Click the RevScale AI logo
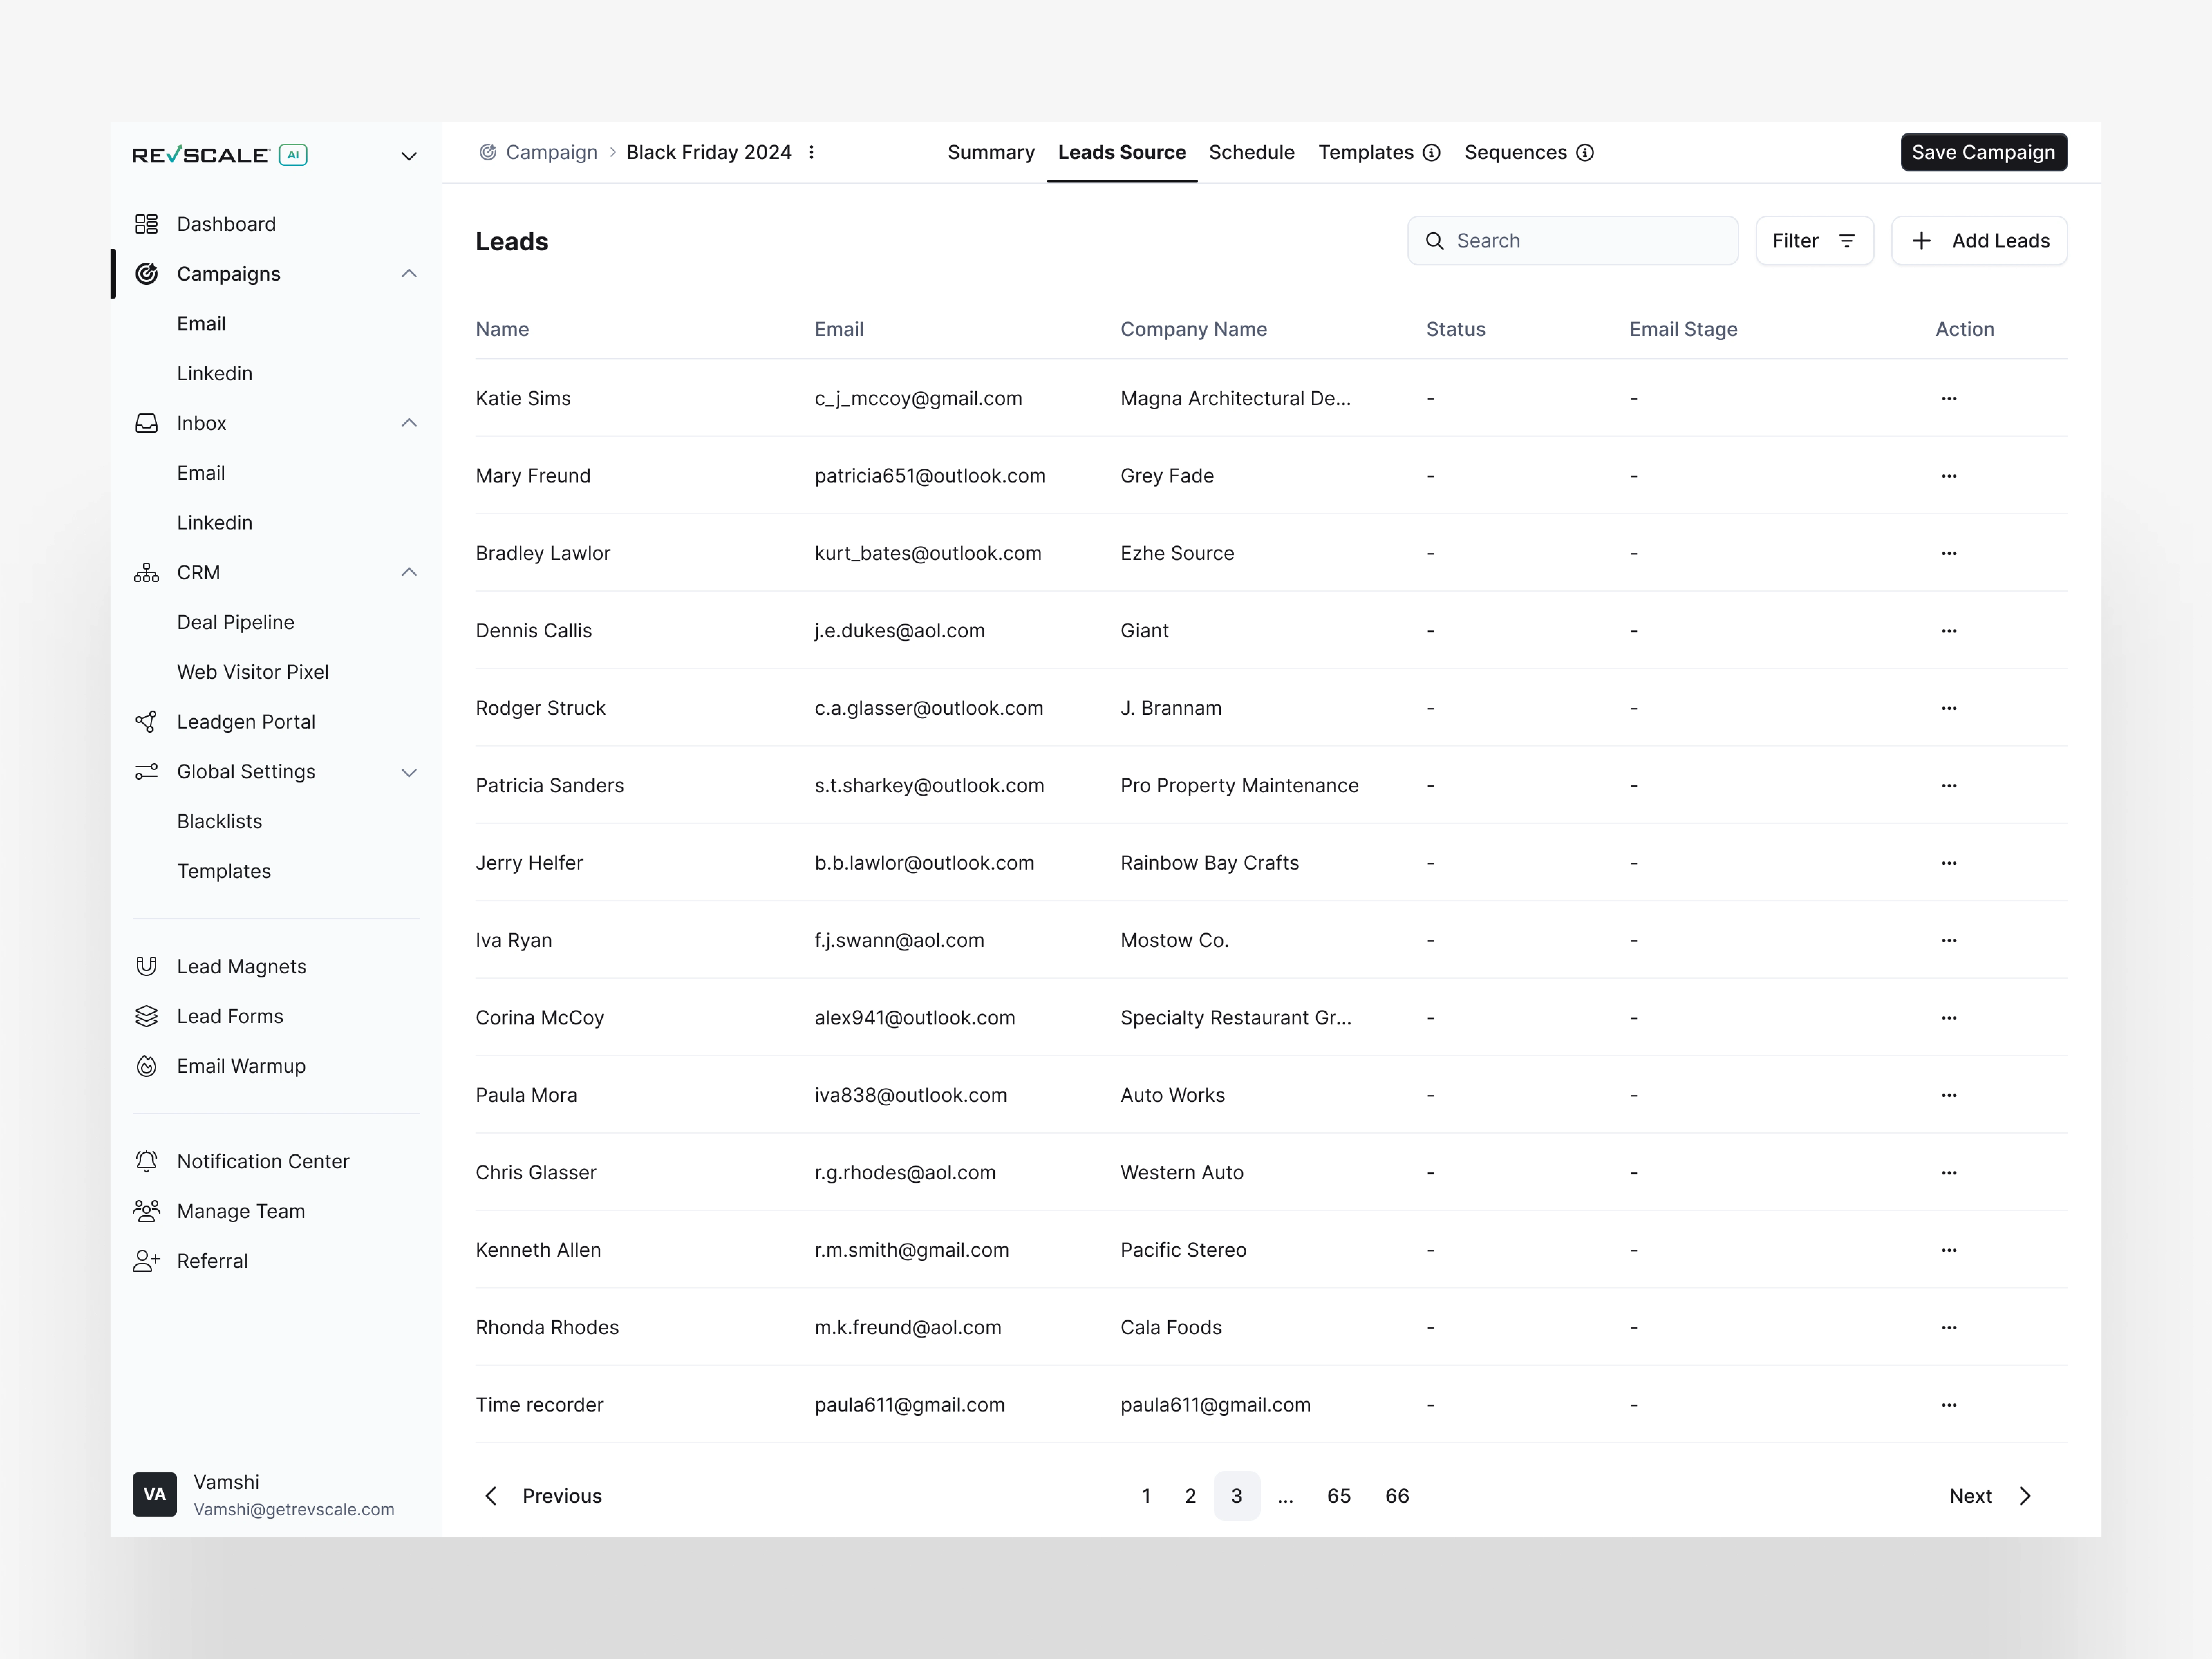Viewport: 2212px width, 1659px height. pyautogui.click(x=220, y=155)
